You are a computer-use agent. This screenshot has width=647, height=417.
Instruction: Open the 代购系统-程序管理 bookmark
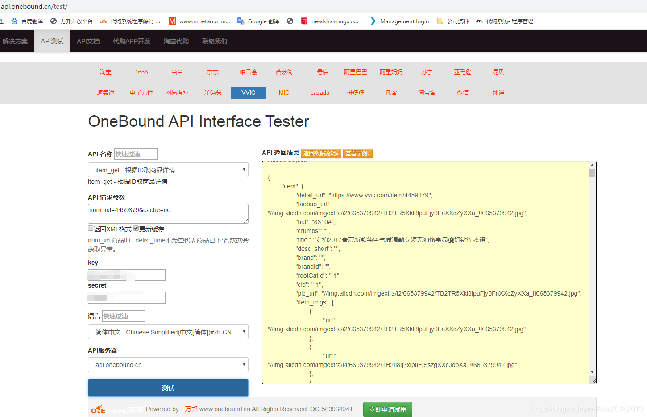504,21
